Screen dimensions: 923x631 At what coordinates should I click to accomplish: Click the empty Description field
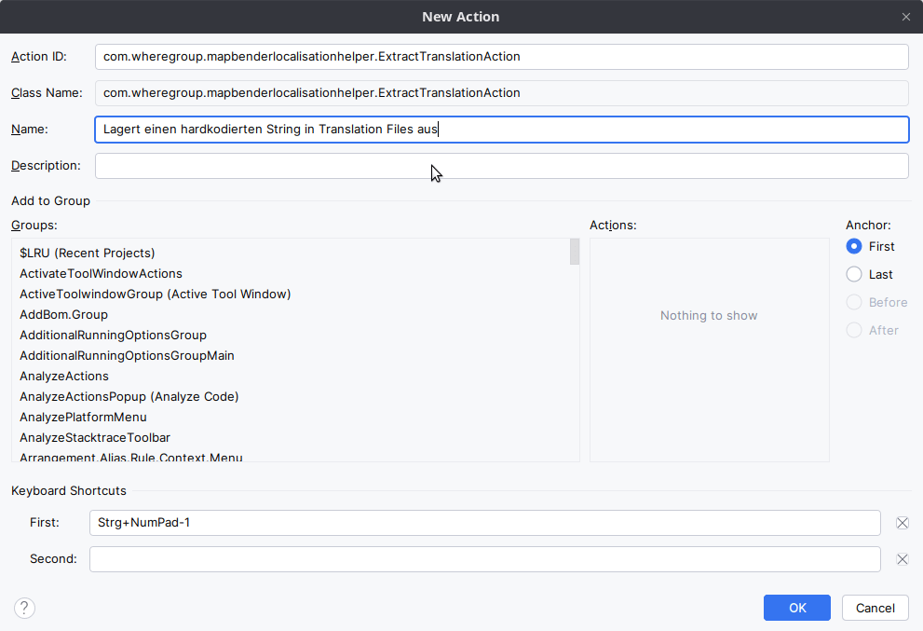501,166
